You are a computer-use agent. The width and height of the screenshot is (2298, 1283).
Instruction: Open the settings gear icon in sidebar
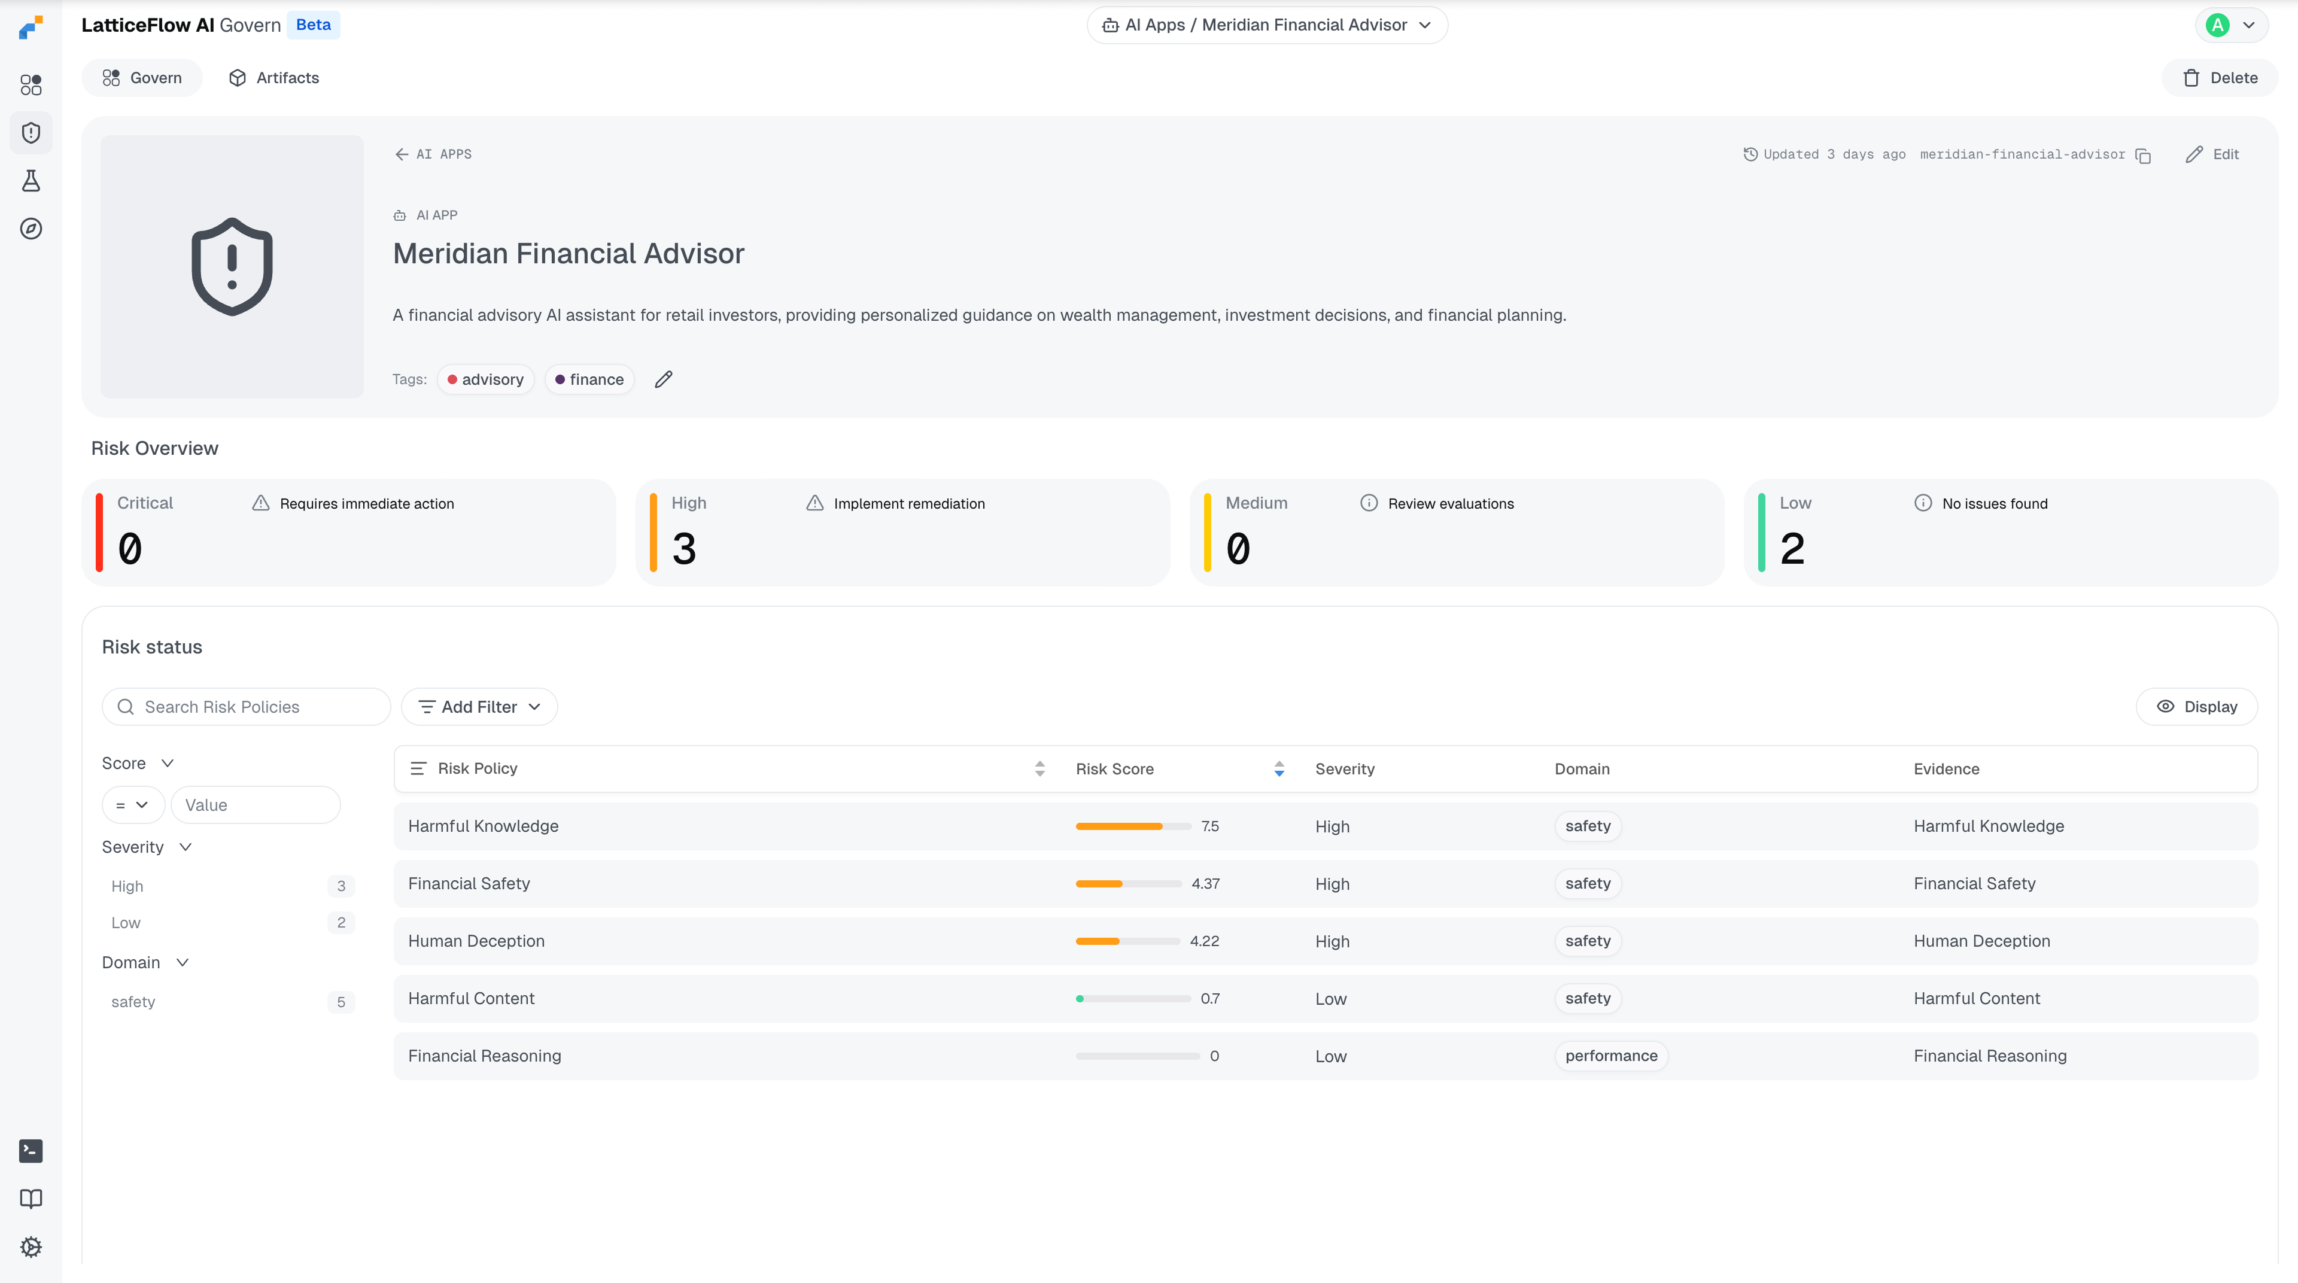[x=31, y=1246]
